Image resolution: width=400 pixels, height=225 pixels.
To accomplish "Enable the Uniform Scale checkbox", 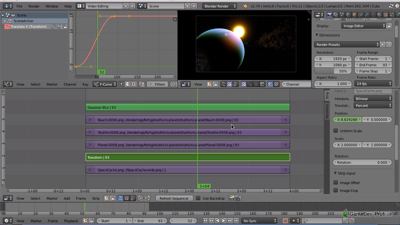I will 336,131.
